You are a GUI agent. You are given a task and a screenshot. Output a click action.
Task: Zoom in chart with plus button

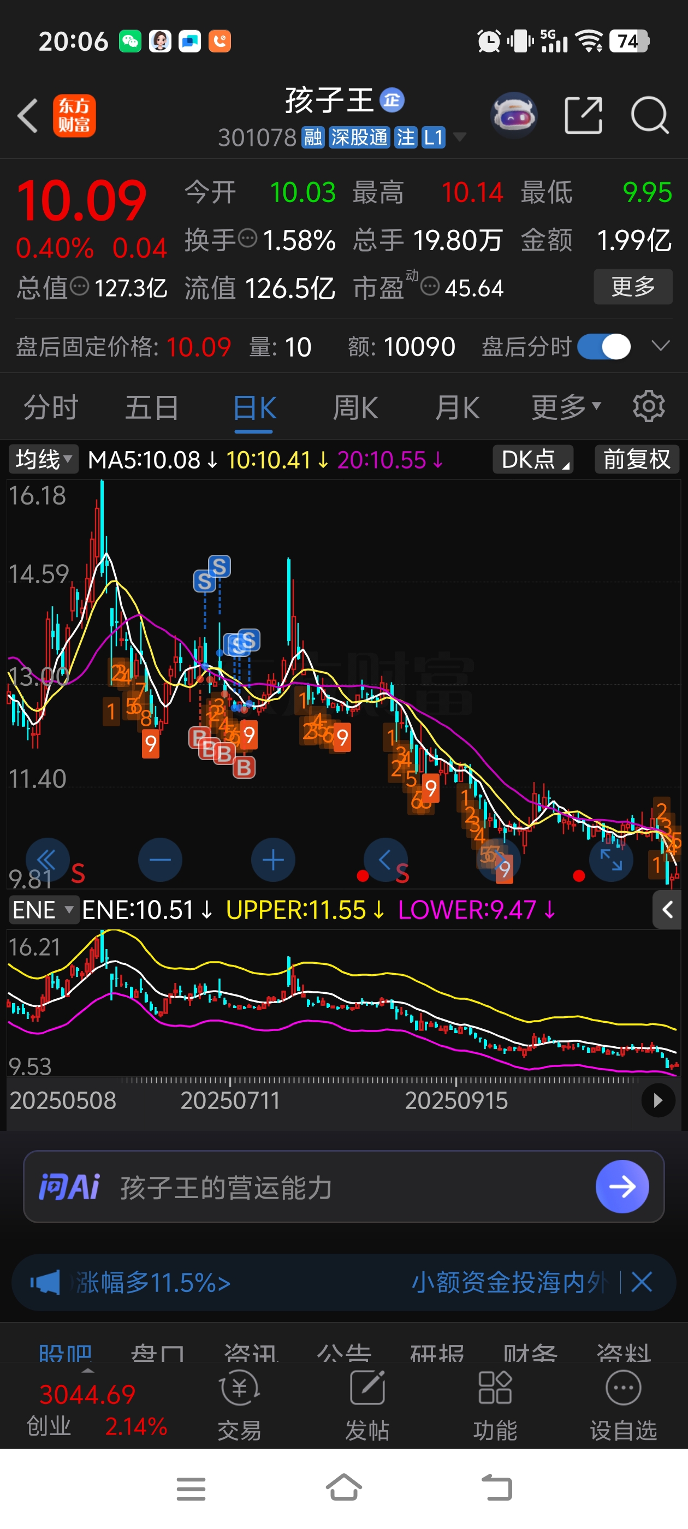[x=273, y=859]
